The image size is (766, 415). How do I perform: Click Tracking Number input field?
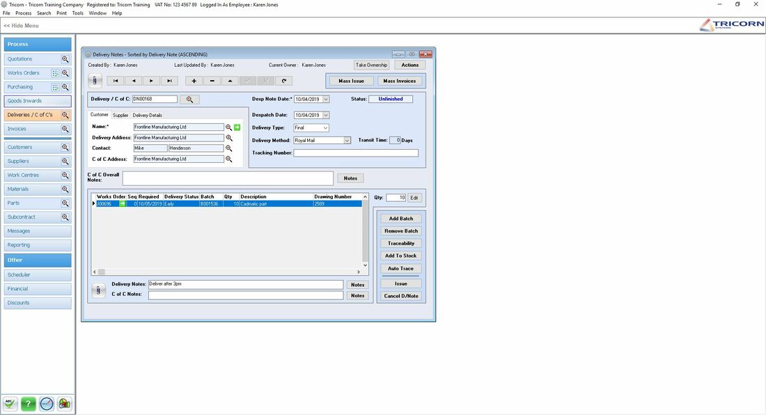click(x=356, y=152)
